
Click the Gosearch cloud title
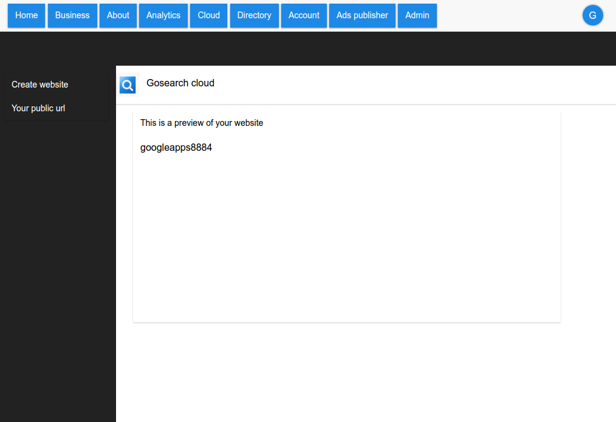pyautogui.click(x=180, y=83)
